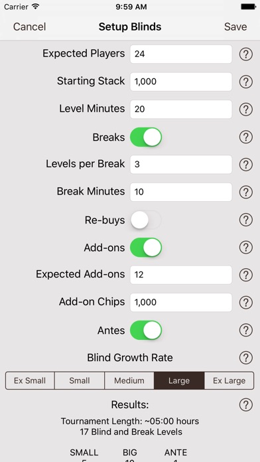260x462 pixels.
Task: Open the Levels per Break help icon
Action: coord(245,165)
